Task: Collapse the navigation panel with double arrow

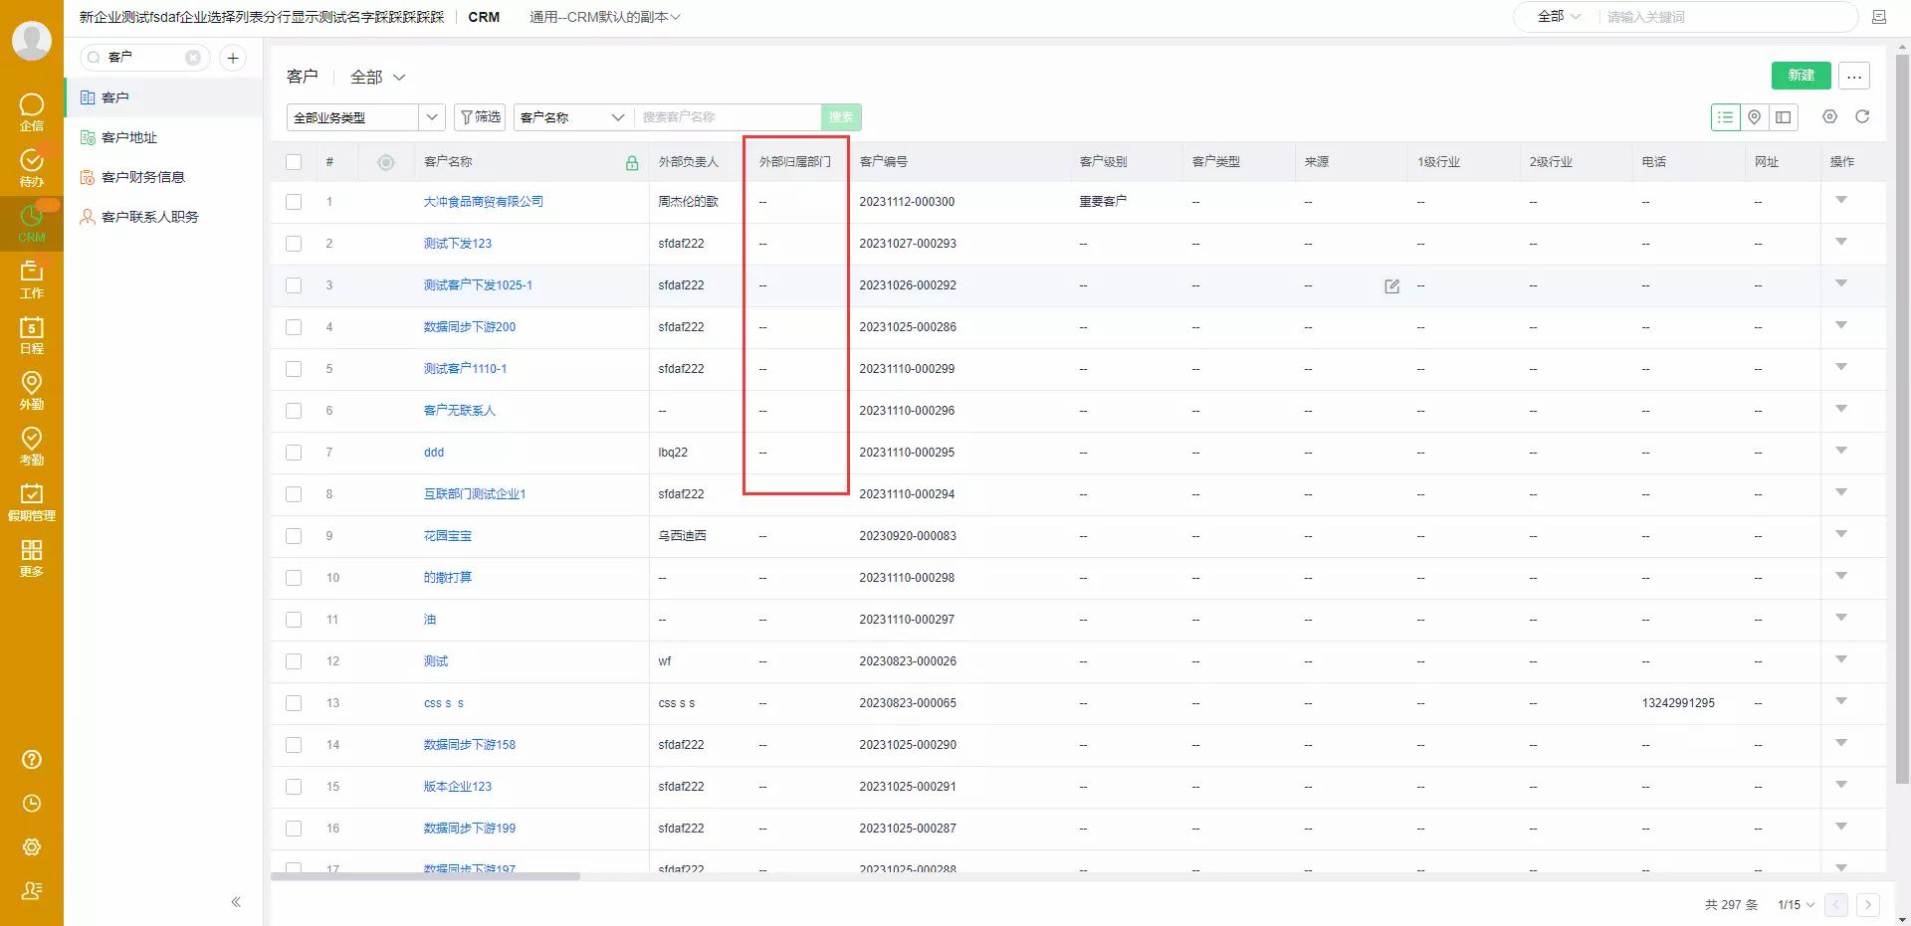Action: (x=236, y=902)
